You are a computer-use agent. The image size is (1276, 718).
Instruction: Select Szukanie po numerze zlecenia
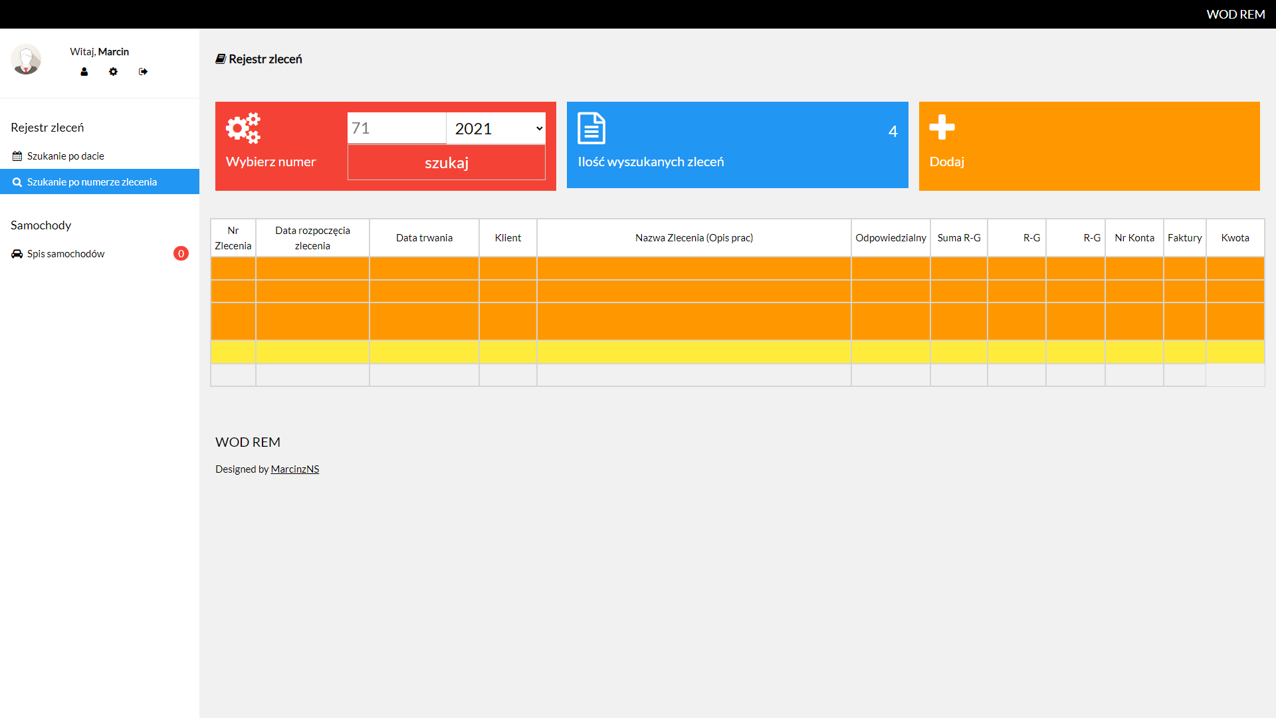[92, 182]
